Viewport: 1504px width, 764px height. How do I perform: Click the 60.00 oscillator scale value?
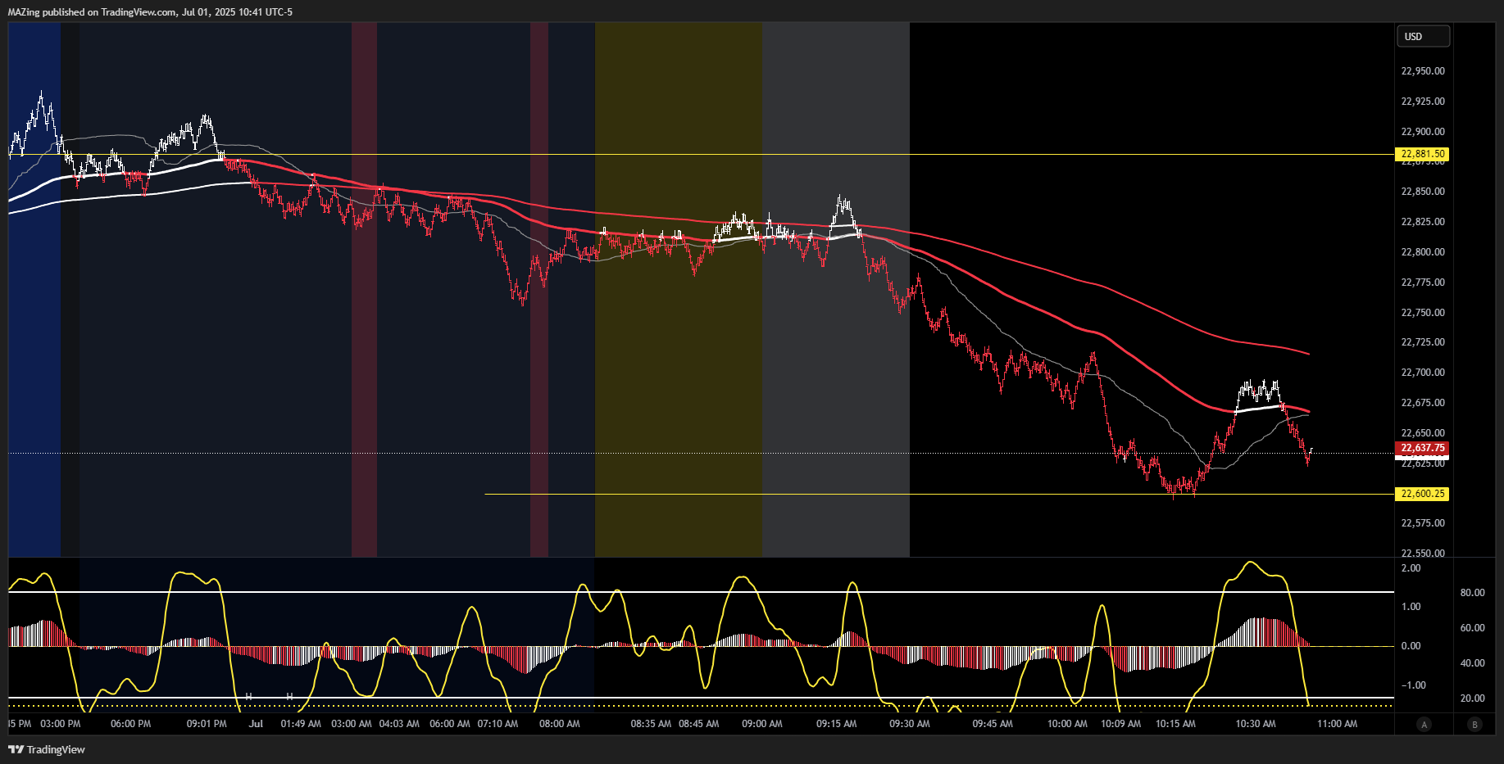click(1472, 628)
